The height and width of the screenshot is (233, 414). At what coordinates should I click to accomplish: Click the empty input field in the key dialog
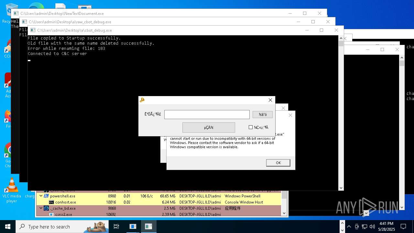(207, 115)
